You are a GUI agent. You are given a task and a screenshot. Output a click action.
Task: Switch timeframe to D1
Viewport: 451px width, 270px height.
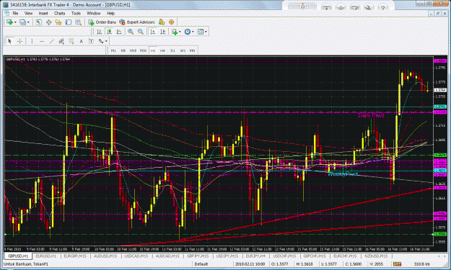coord(172,50)
